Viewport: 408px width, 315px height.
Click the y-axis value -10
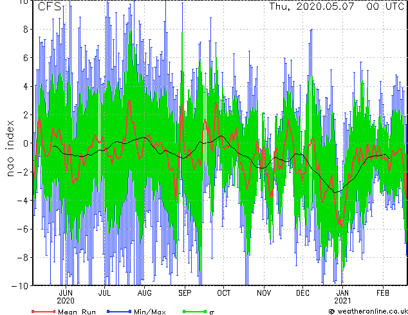[20, 286]
